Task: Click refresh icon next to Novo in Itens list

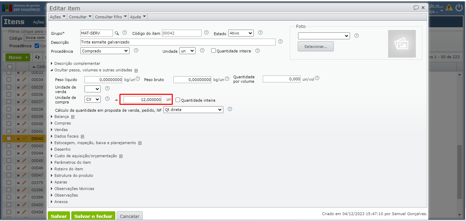Action: [x=37, y=57]
